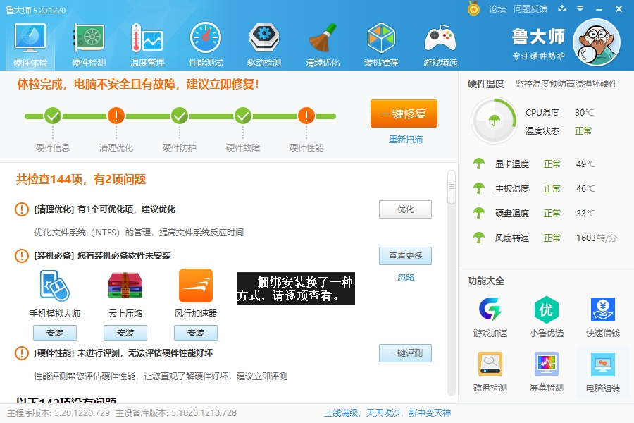Click the 清理优化 warning step marker

tap(116, 116)
